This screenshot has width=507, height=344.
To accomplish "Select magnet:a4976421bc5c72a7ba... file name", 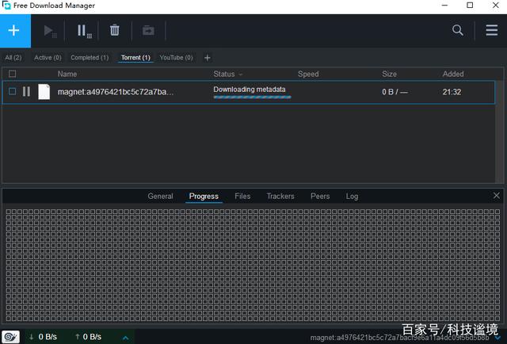I will 116,92.
